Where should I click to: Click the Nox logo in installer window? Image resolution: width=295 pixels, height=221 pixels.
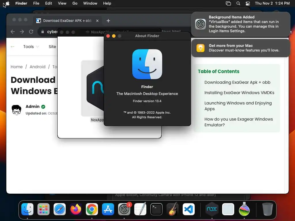coord(95,88)
